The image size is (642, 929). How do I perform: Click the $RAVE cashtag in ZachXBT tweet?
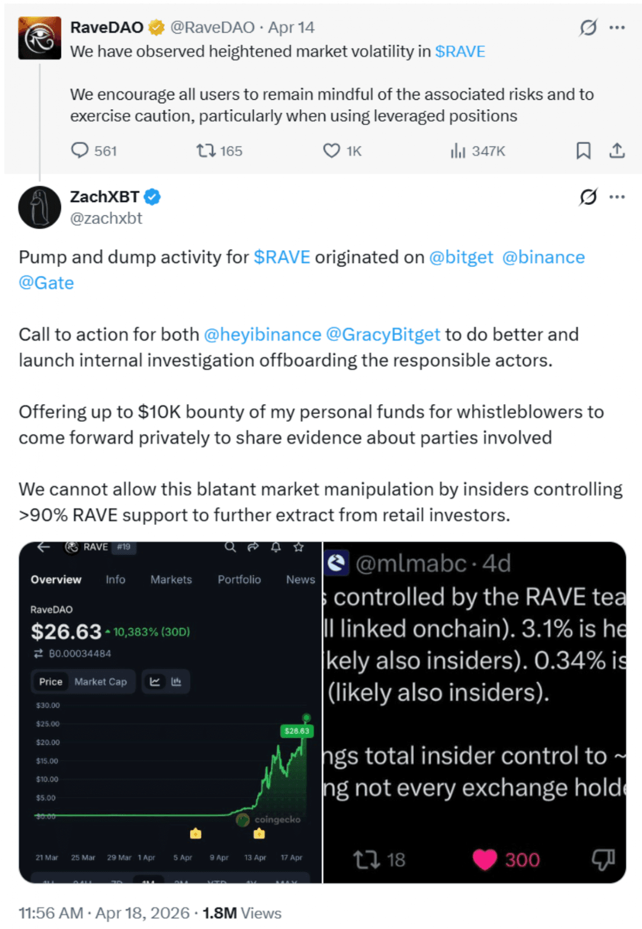[282, 257]
